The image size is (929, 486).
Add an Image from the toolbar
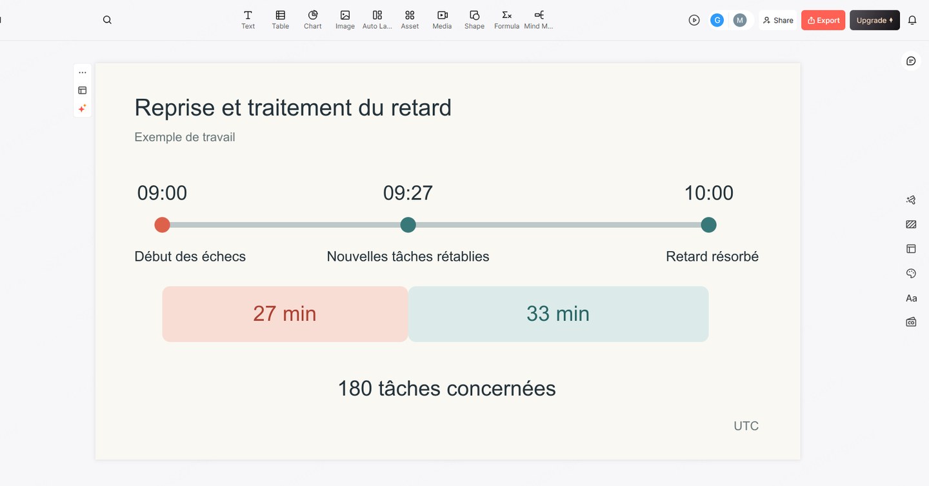345,20
